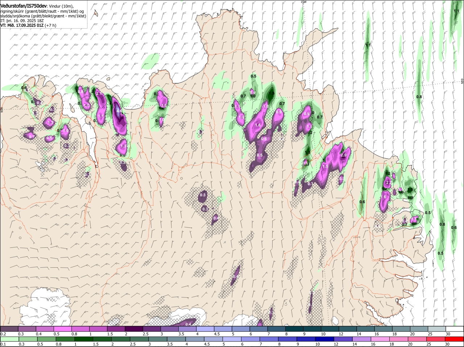Pick the red swatch after 30 on lower scale
Image resolution: width=464 pixels, height=347 pixels.
tap(455, 339)
